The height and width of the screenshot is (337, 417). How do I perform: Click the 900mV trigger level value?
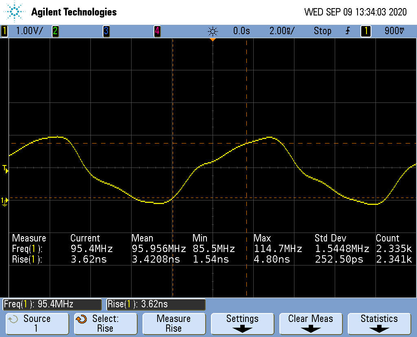tap(394, 31)
